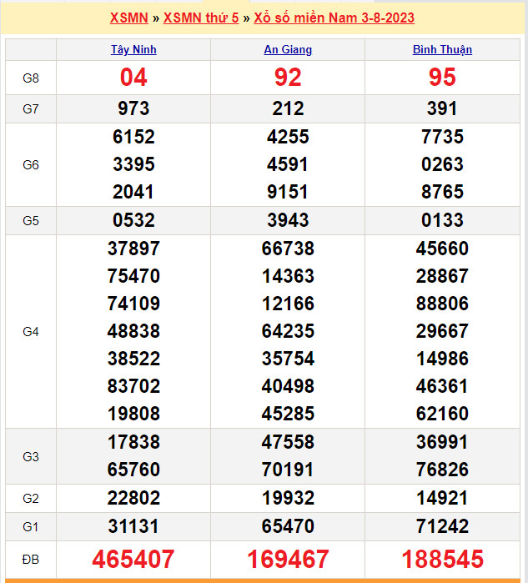Screen dimensions: 528x583
Task: Select G7 result 391 for Bình Thuận
Action: [442, 108]
